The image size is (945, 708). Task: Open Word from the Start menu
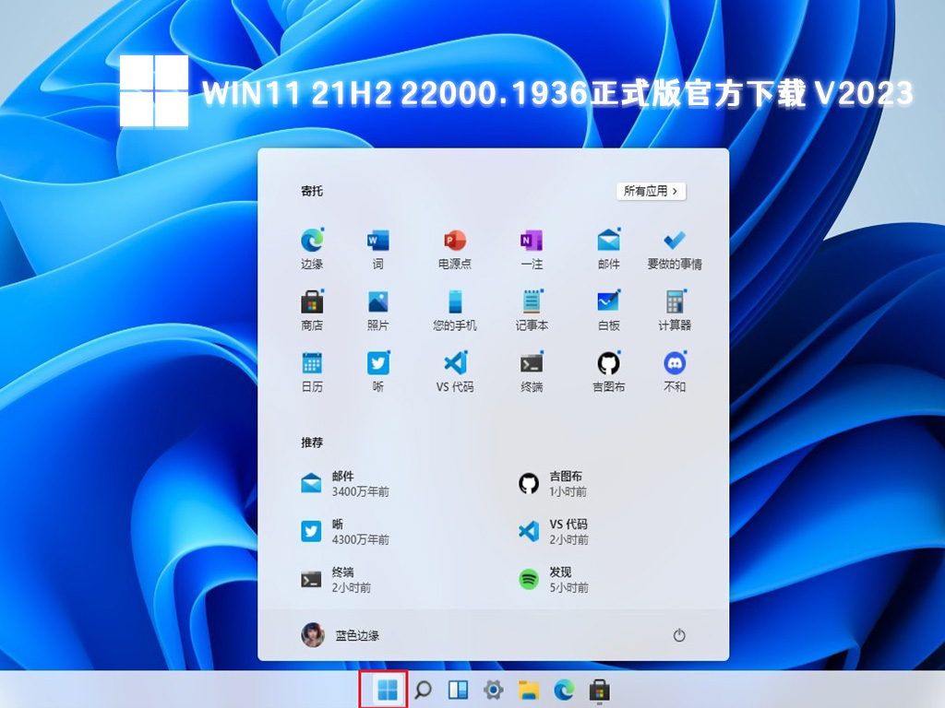click(x=379, y=240)
